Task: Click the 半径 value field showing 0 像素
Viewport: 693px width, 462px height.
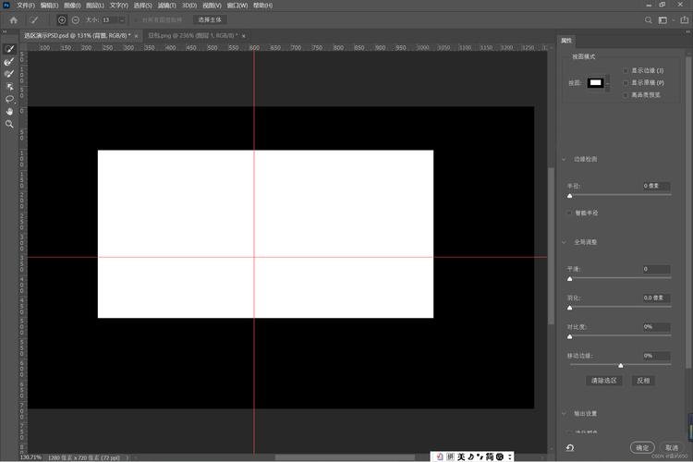Action: click(656, 186)
